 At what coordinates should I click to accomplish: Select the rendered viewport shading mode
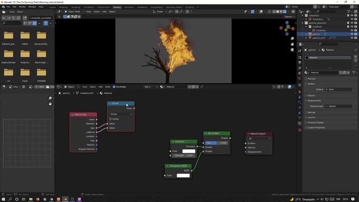(x=284, y=11)
